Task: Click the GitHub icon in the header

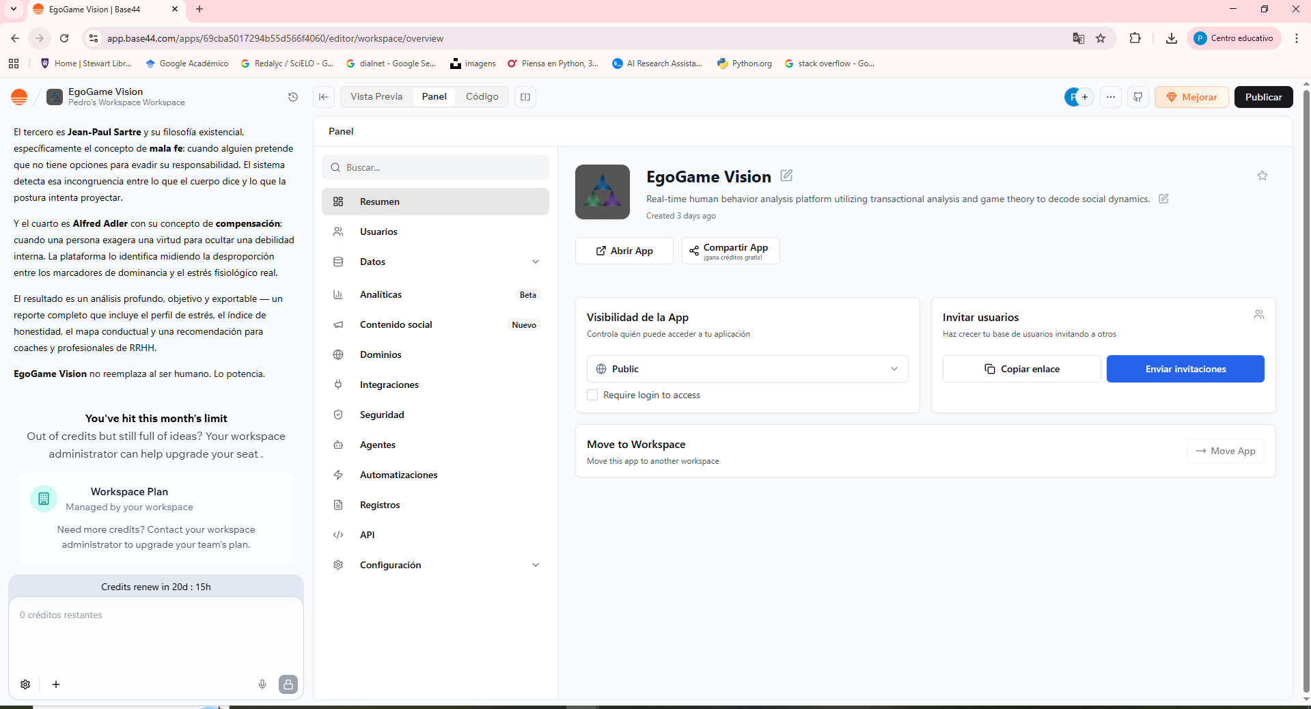Action: [1138, 97]
